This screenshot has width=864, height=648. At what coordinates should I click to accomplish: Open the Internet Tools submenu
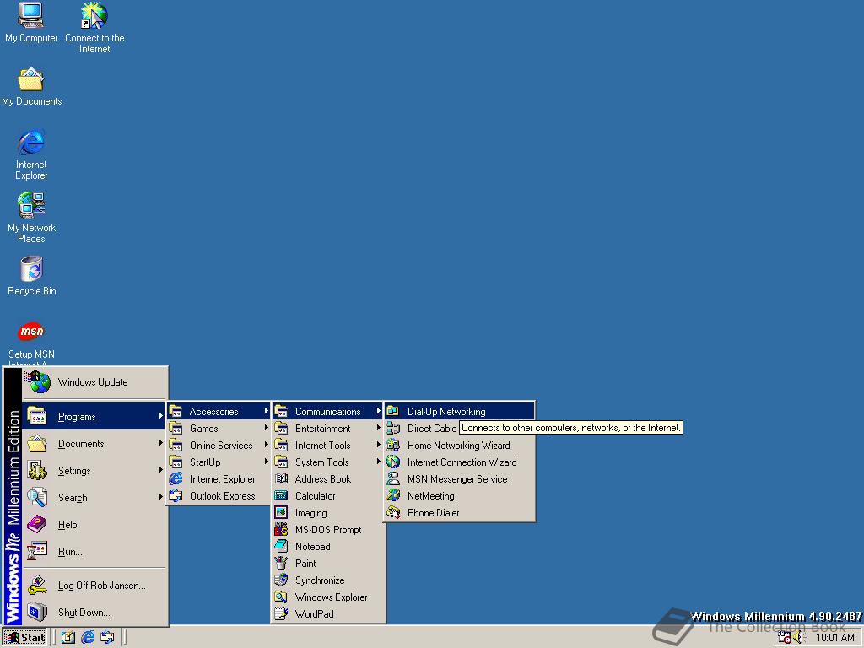(328, 445)
